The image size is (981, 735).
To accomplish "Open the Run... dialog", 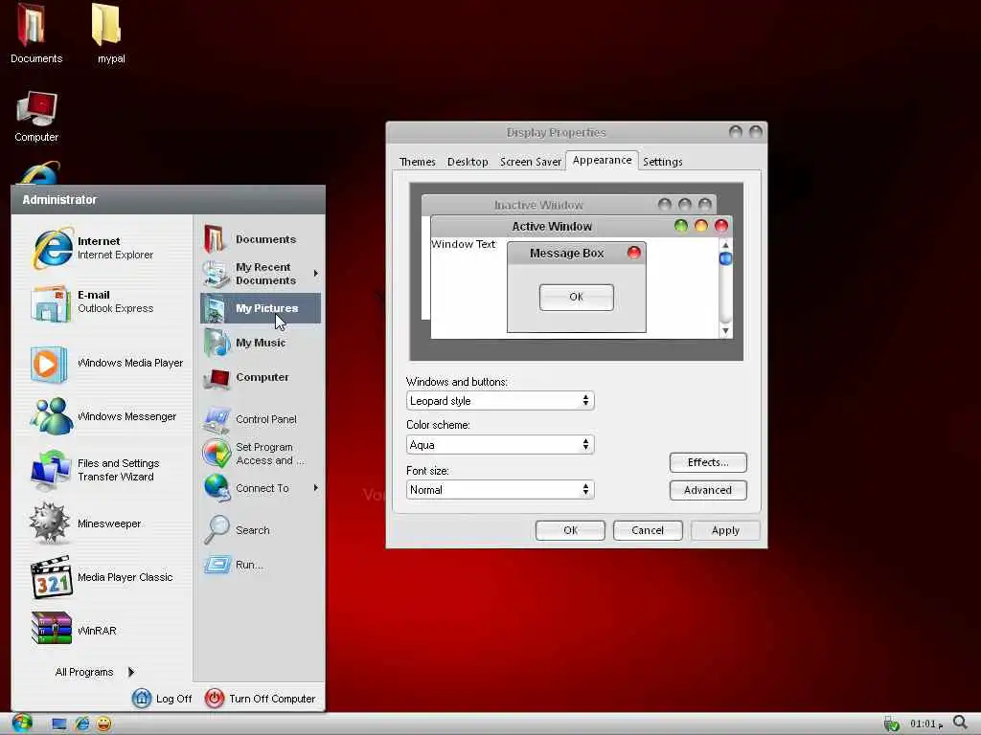I will [x=261, y=565].
